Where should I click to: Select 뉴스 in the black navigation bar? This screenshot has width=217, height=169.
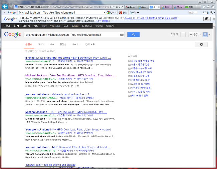pos(66,26)
